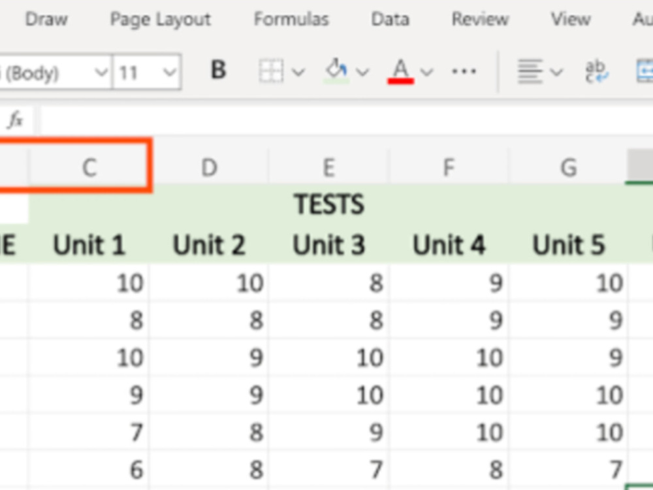This screenshot has width=653, height=490.
Task: Click the fx insert function icon
Action: (x=16, y=120)
